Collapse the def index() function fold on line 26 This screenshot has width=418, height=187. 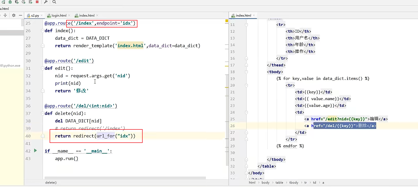(x=43, y=31)
